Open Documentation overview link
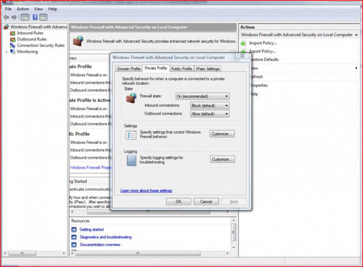This screenshot has width=363, height=267. [x=100, y=245]
